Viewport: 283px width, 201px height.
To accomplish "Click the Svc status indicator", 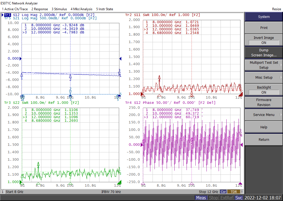I will click(239, 198).
